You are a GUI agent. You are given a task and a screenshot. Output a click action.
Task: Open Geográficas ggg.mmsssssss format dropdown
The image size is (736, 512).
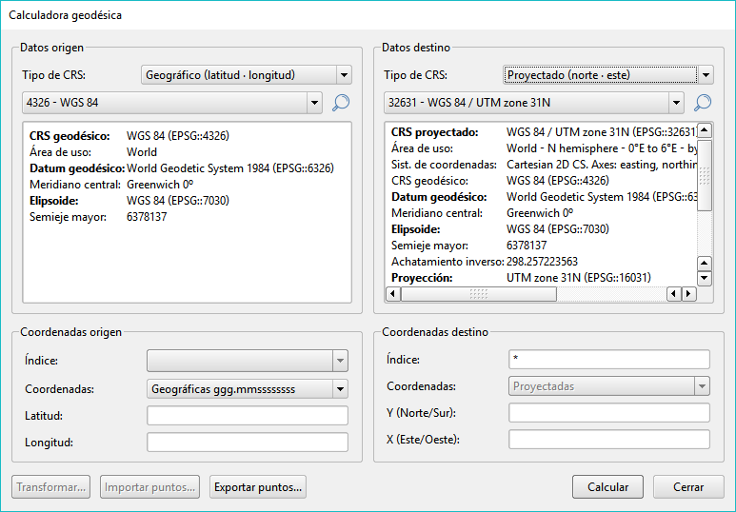(247, 388)
